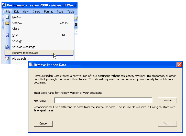This screenshot has width=186, height=136.
Task: Click the File name text field
Action: pos(103,100)
